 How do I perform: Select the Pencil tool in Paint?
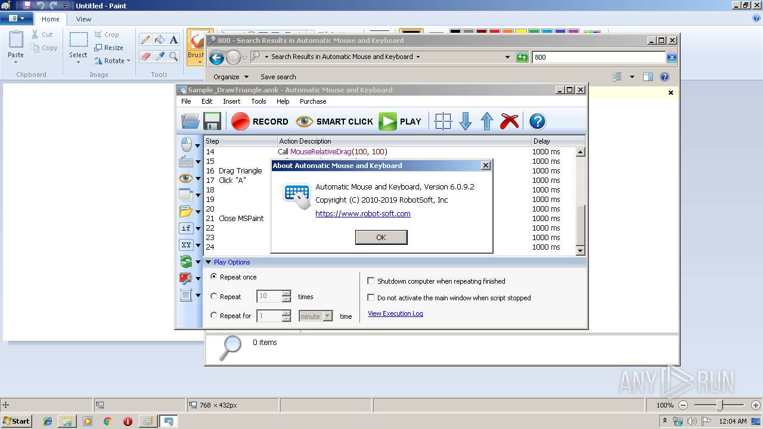coord(145,40)
